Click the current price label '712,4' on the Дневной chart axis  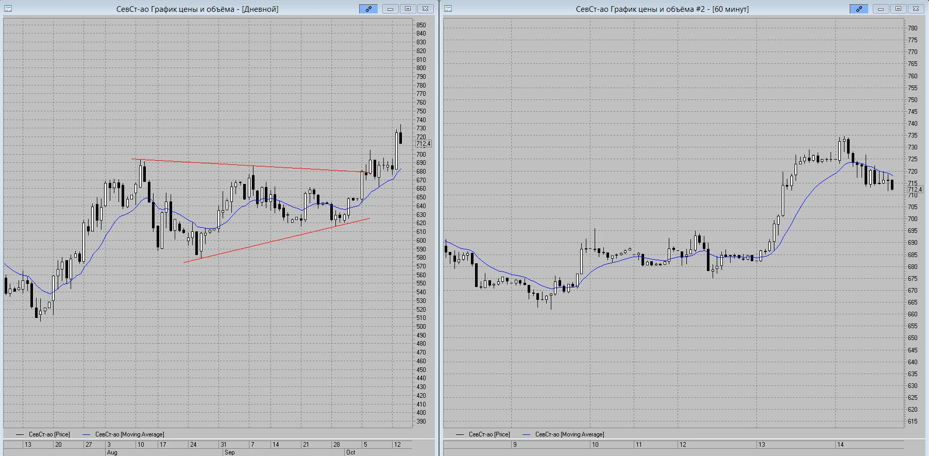coord(424,144)
